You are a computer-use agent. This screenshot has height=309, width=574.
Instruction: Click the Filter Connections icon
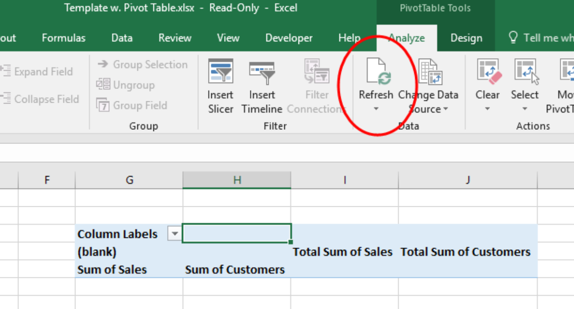point(316,72)
